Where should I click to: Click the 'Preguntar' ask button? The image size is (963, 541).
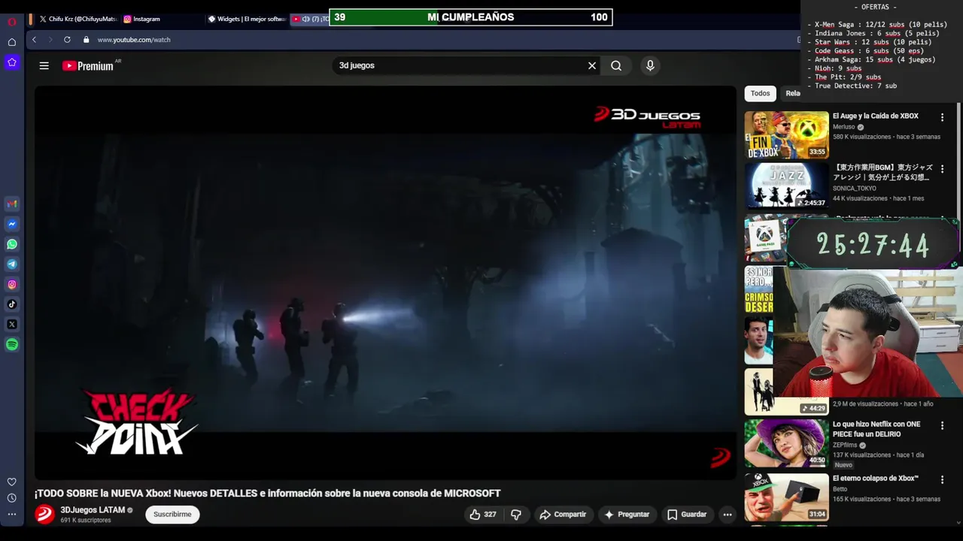coord(627,515)
